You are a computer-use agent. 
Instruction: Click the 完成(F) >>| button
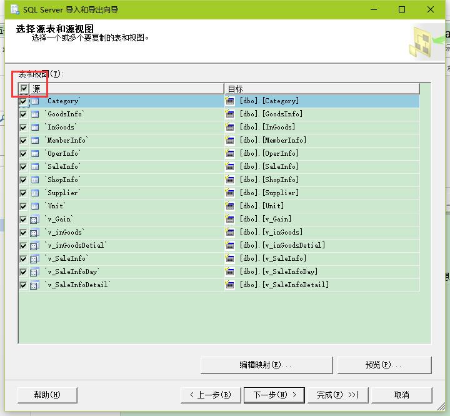click(337, 395)
